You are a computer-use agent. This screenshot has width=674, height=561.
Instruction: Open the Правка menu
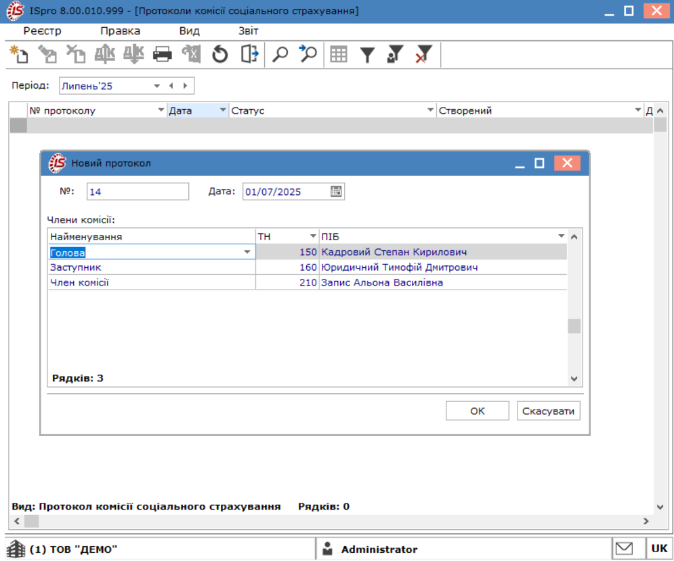point(120,31)
